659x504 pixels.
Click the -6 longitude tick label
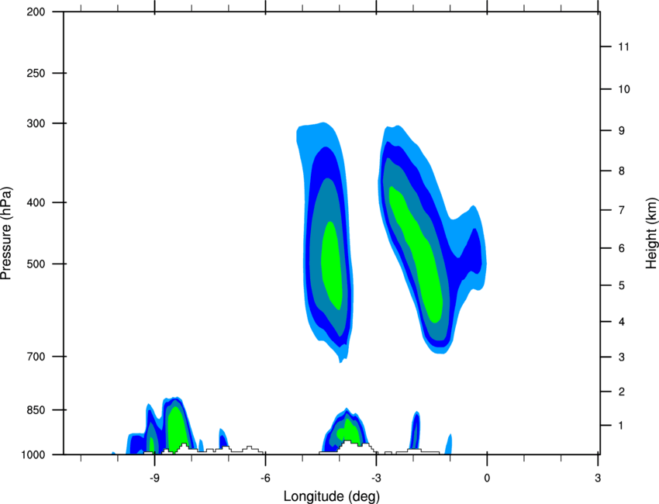(265, 478)
